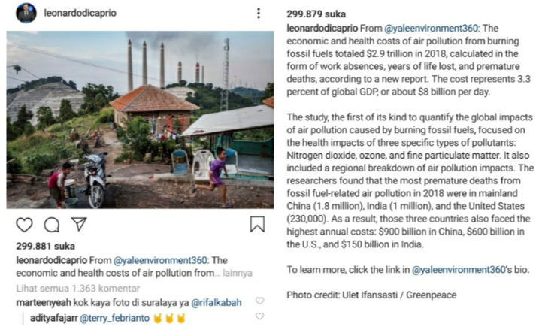Viewport: 539px width, 336px height.
Task: Like adityafajarr's comment with small heart
Action: (x=259, y=316)
